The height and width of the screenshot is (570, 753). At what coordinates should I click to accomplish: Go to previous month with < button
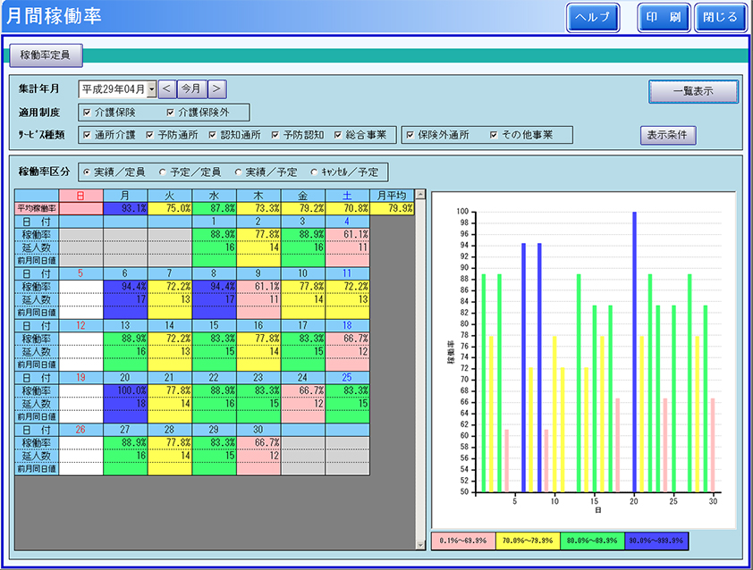[167, 88]
